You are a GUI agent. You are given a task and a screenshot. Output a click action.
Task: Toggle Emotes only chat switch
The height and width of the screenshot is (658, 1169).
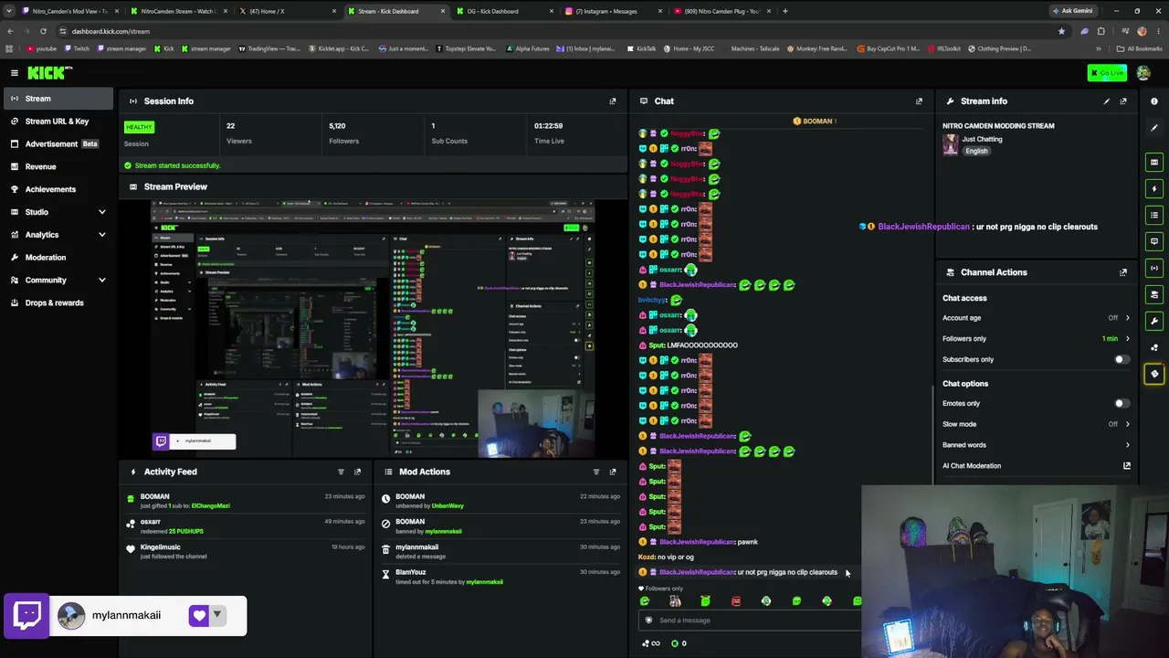[1122, 403]
